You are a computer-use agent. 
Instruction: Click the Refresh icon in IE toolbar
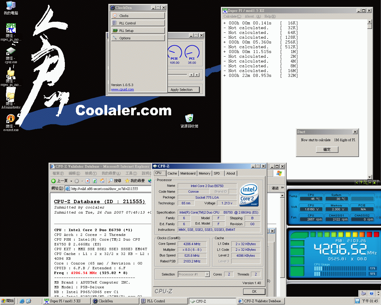pos(95,181)
